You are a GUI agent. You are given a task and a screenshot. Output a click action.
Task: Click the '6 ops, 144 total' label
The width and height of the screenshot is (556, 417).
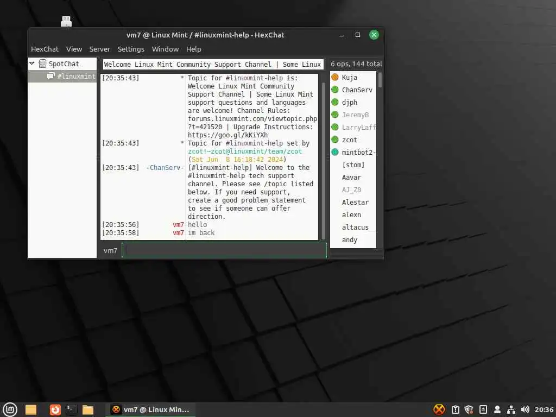[x=356, y=64]
